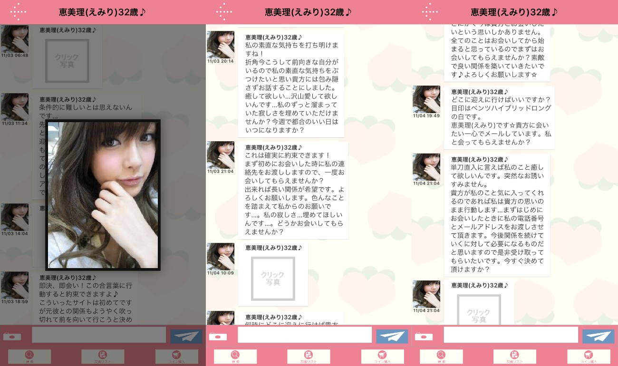Click the camera attach icon on left screen

point(12,336)
